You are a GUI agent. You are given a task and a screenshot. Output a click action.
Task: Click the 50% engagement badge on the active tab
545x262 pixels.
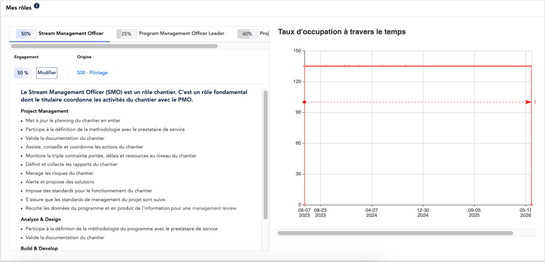(26, 33)
